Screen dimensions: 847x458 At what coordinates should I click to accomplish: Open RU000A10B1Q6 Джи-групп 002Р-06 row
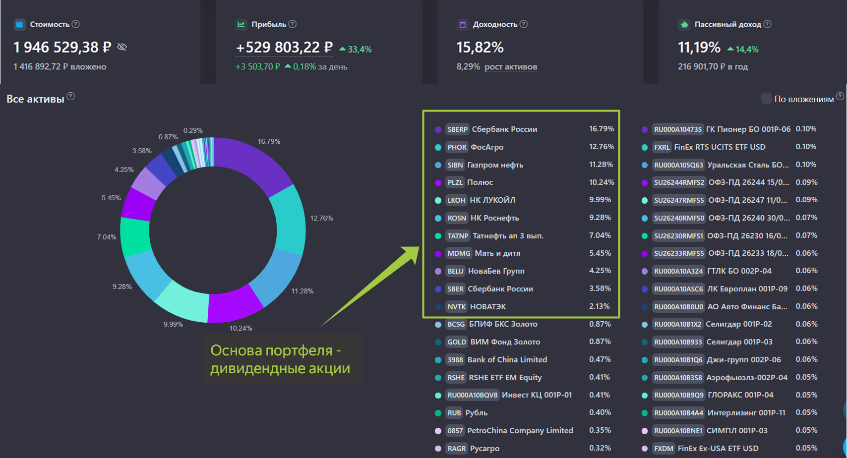729,360
